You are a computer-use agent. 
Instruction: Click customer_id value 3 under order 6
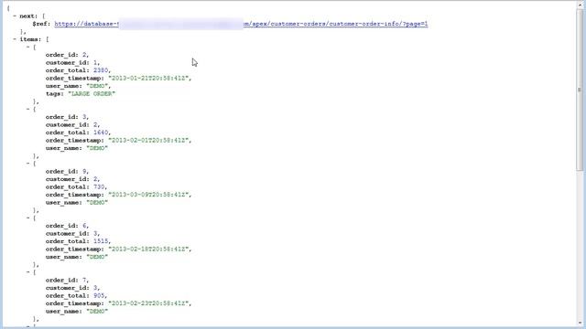(x=95, y=234)
